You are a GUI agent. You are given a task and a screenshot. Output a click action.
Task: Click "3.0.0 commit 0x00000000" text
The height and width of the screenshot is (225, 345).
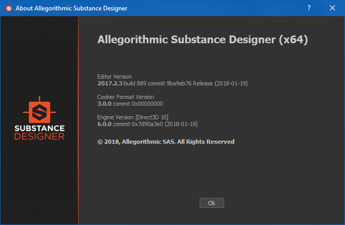[131, 104]
